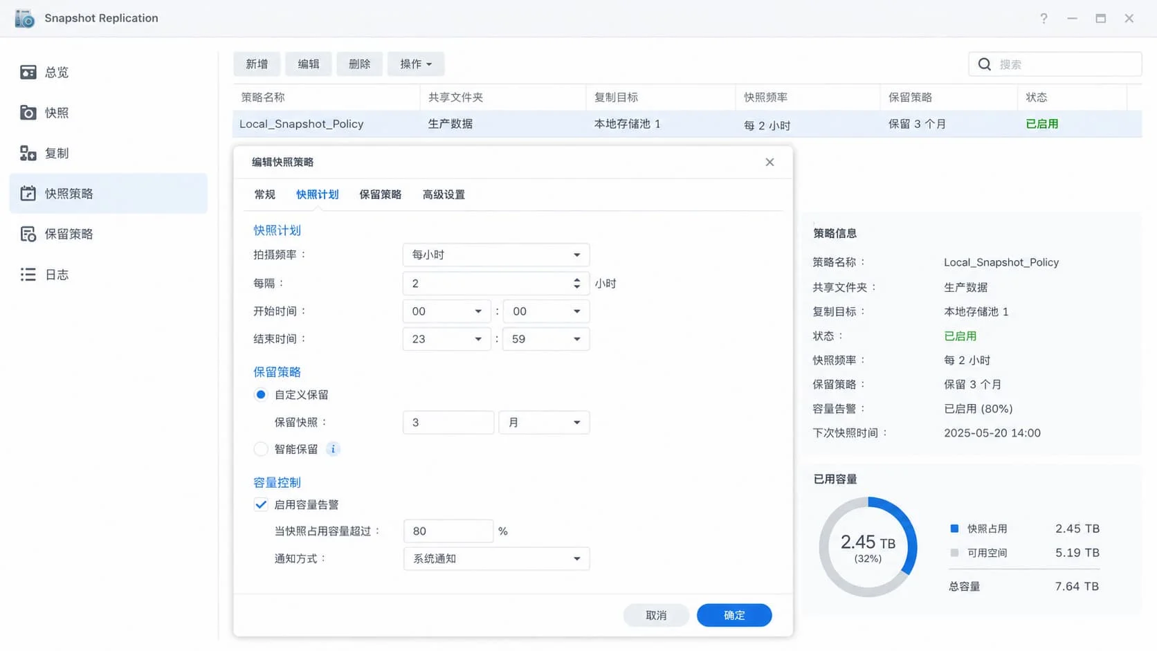Select the 快照策略 calendar icon in sidebar
The image size is (1157, 651).
[x=28, y=194]
